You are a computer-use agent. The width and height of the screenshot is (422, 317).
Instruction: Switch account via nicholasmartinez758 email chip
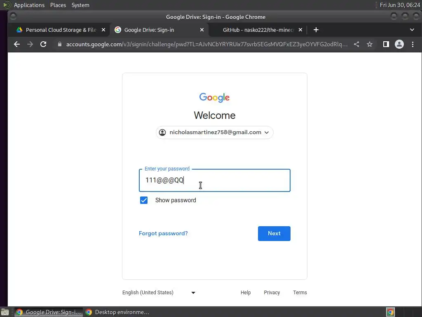(214, 132)
